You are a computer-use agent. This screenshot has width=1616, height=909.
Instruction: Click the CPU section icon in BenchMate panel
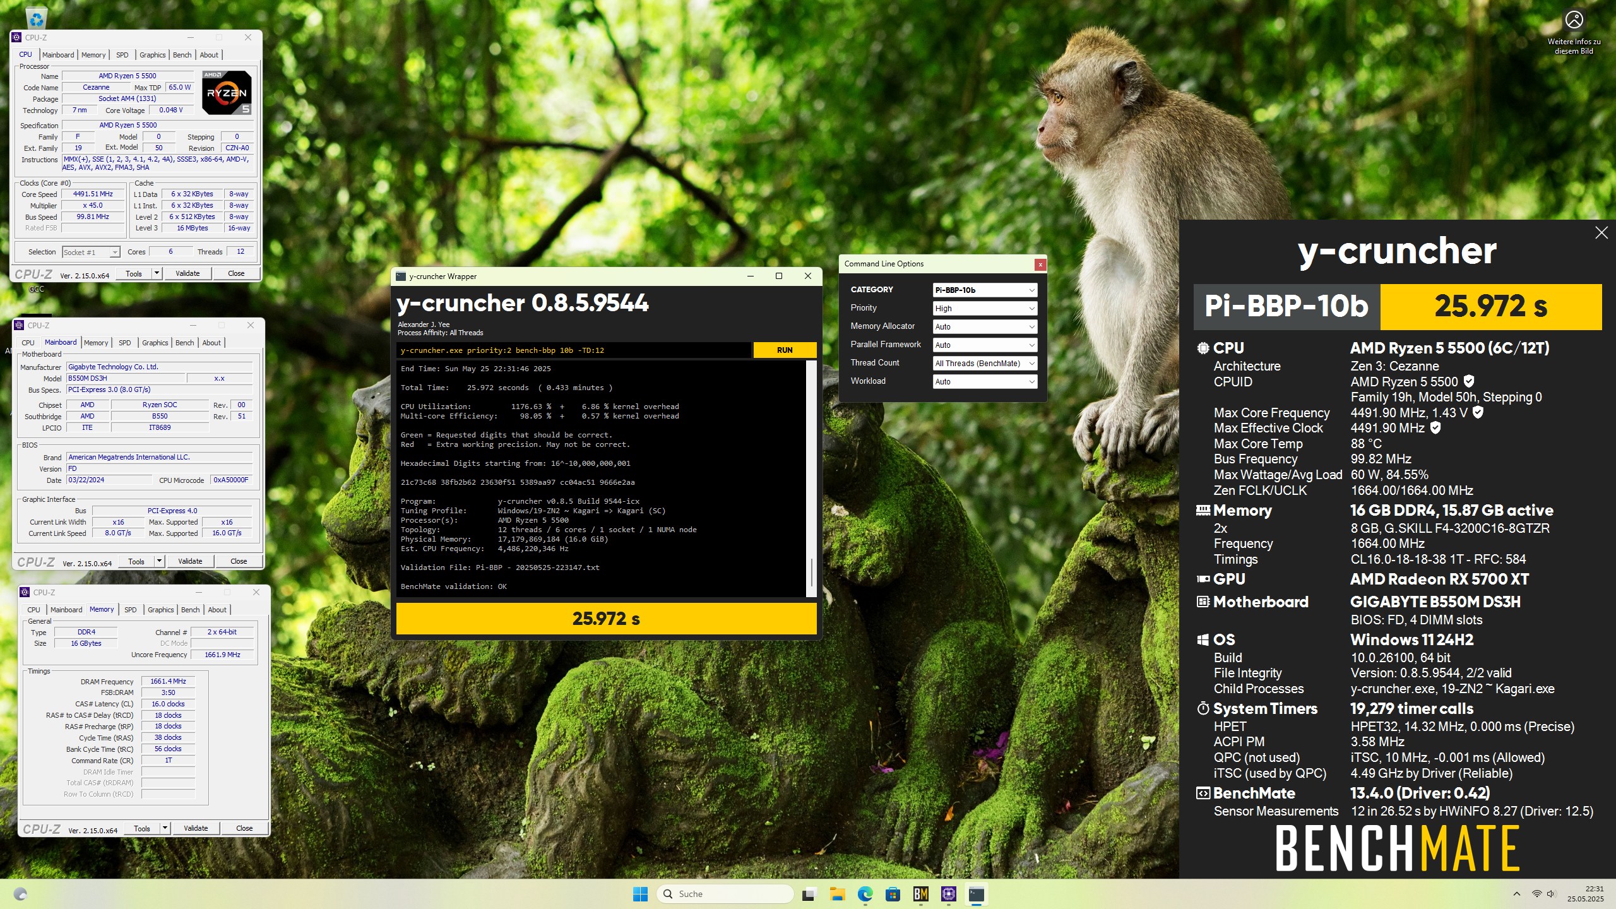[x=1203, y=348]
